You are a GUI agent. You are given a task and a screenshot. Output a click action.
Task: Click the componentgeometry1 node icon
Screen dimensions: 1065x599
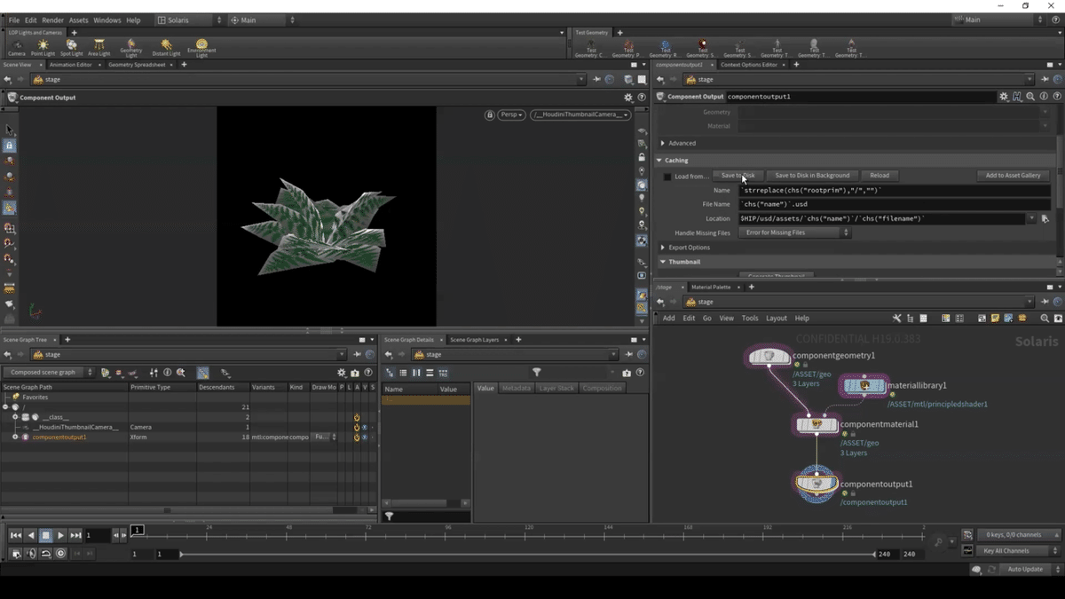[x=769, y=357]
